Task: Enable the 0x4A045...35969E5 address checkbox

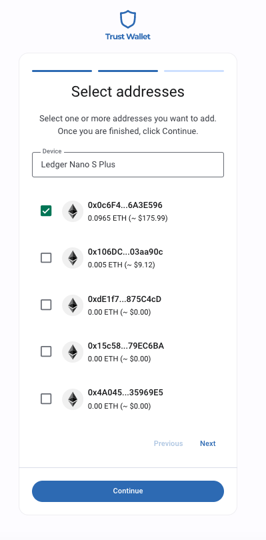Action: click(x=46, y=399)
